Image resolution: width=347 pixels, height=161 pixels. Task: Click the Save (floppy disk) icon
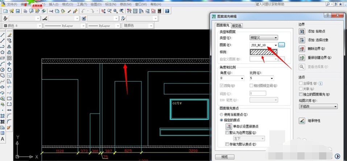(18, 11)
